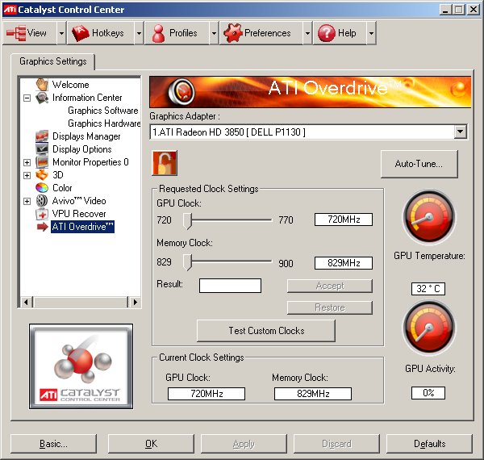Expand the Monitor Properties 0 node
Screen dimensions: 484x460
pyautogui.click(x=27, y=162)
